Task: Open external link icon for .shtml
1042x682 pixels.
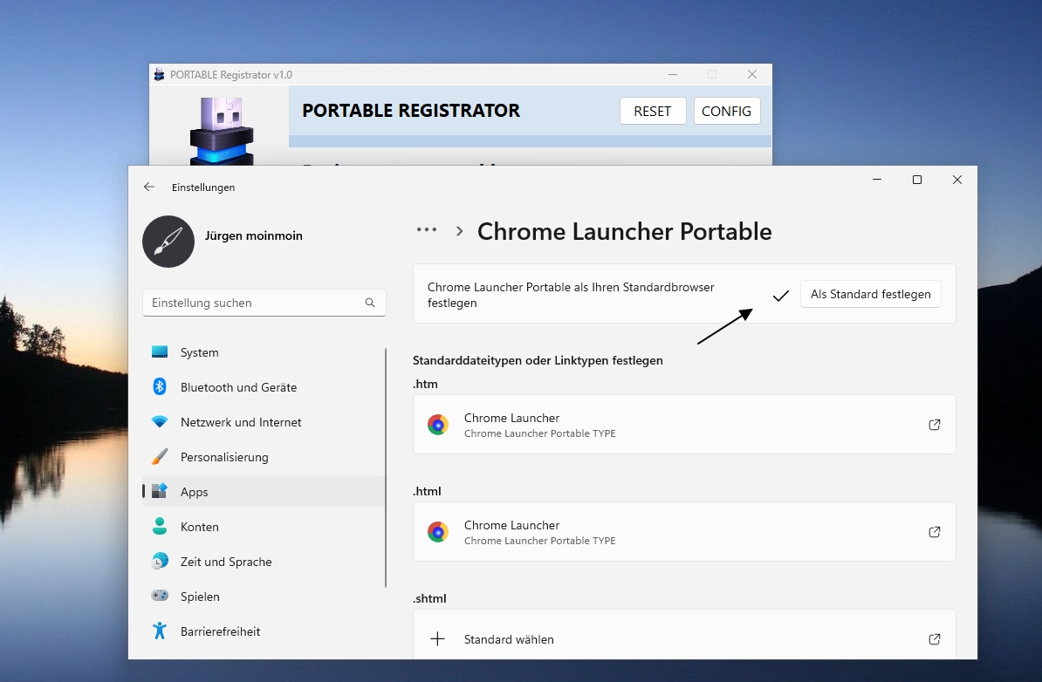Action: tap(935, 639)
